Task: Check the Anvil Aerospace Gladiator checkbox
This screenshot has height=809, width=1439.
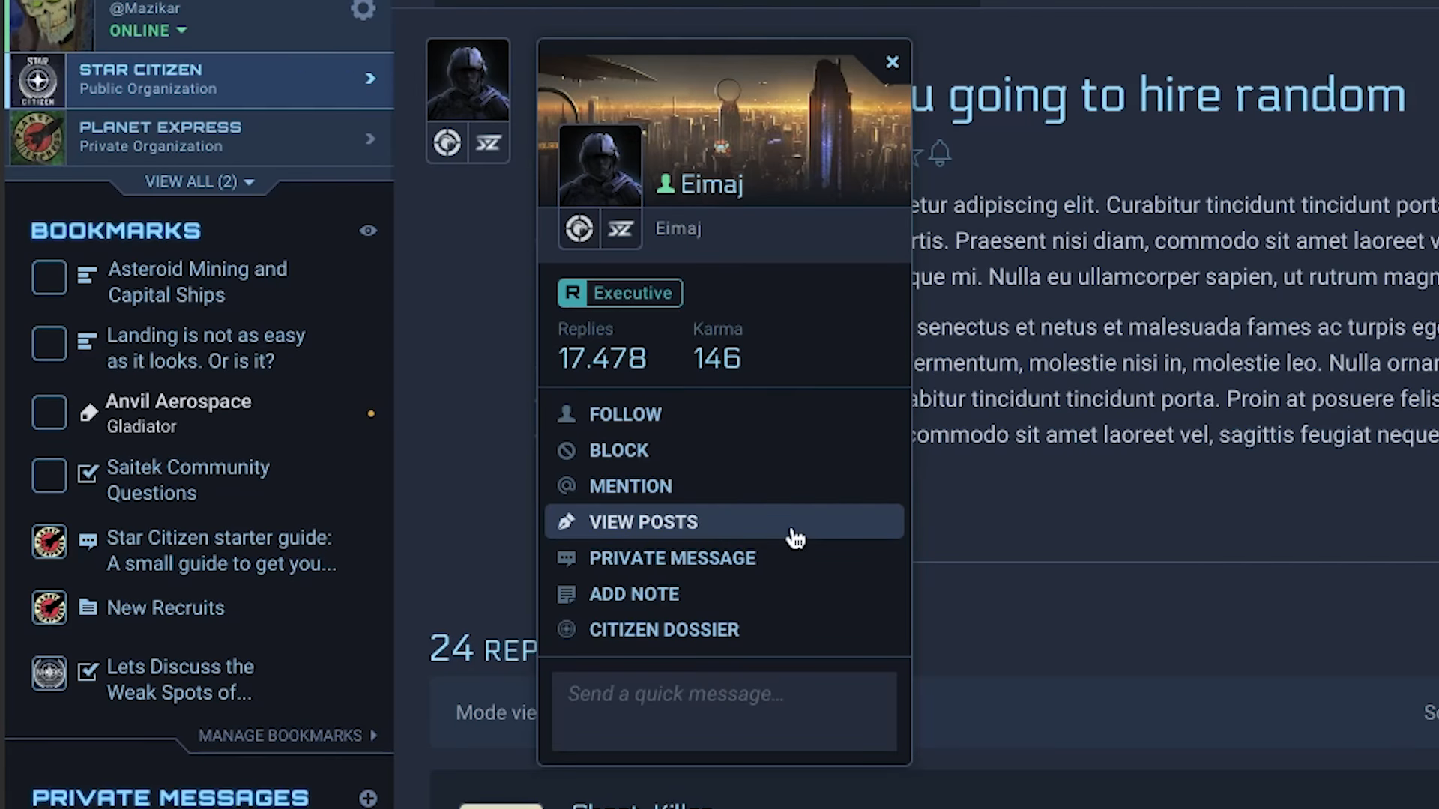Action: (x=49, y=412)
